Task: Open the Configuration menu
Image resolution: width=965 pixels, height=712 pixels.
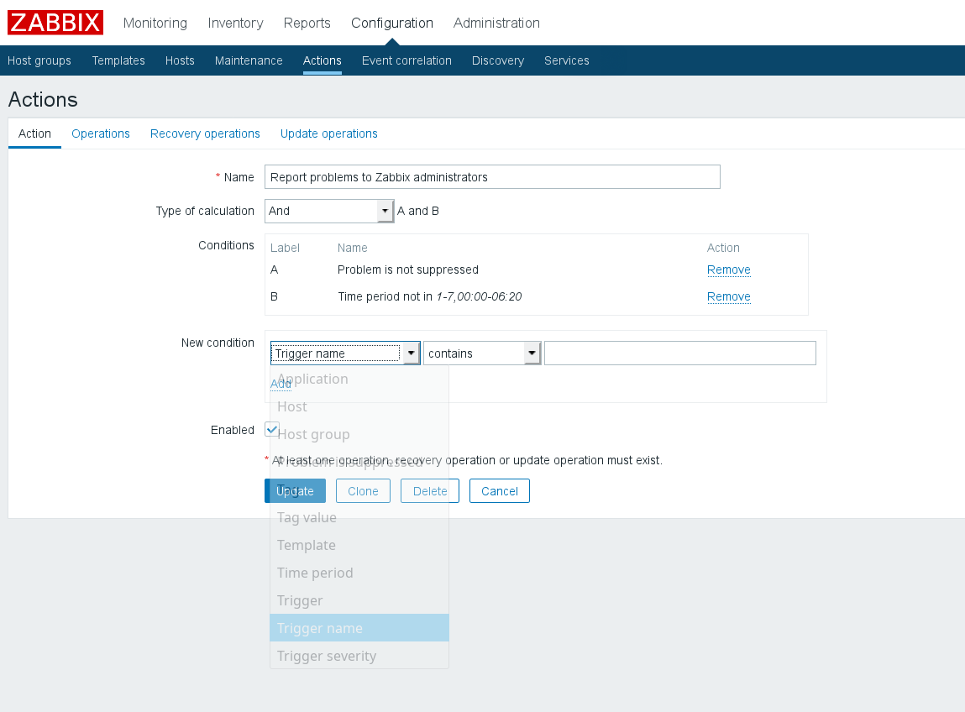Action: point(392,23)
